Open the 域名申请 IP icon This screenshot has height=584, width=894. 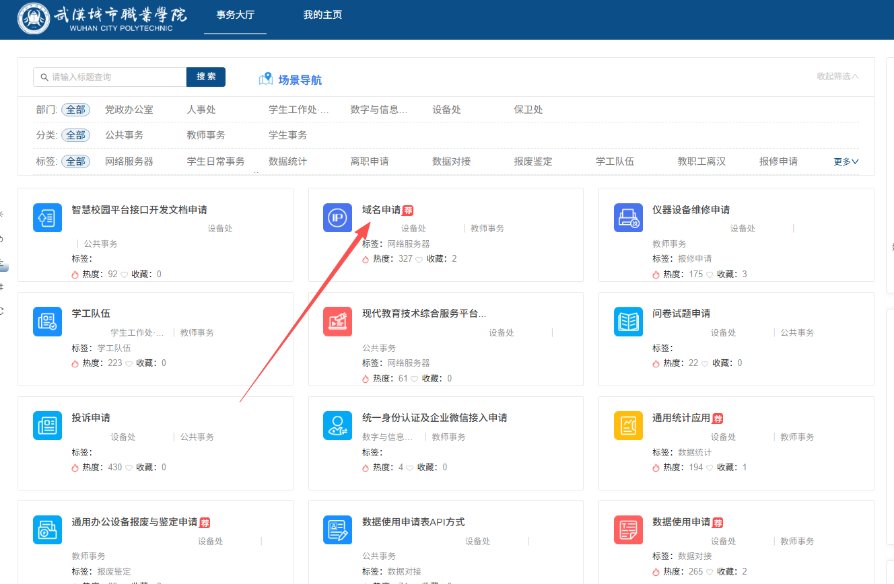337,217
